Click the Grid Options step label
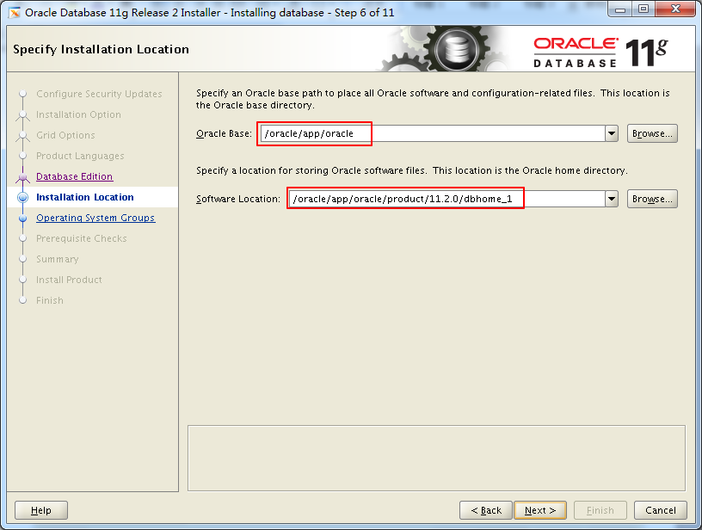The image size is (702, 530). coord(65,135)
